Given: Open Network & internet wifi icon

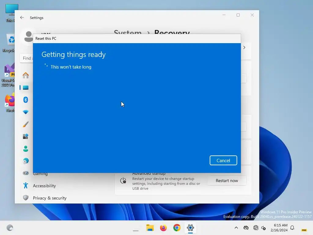Looking at the screenshot, I should point(26,112).
